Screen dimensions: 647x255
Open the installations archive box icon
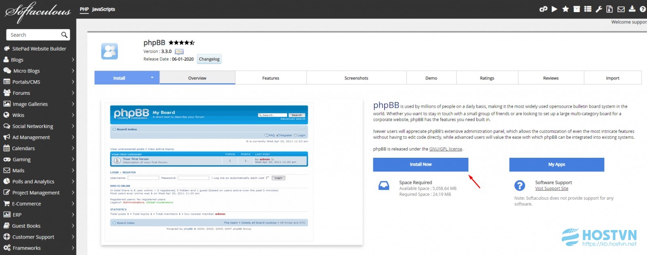click(x=577, y=9)
